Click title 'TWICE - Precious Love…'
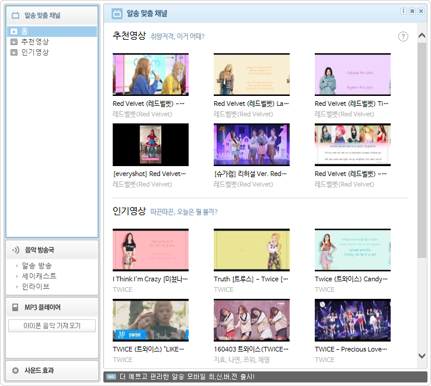Screen dimensions: 431x386 (x=351, y=349)
